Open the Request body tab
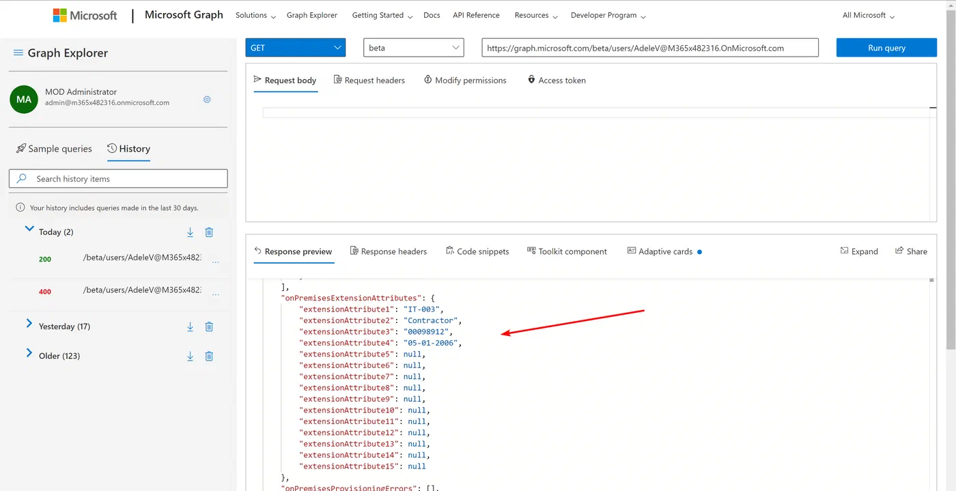Screen dimensions: 956x491 click(285, 80)
